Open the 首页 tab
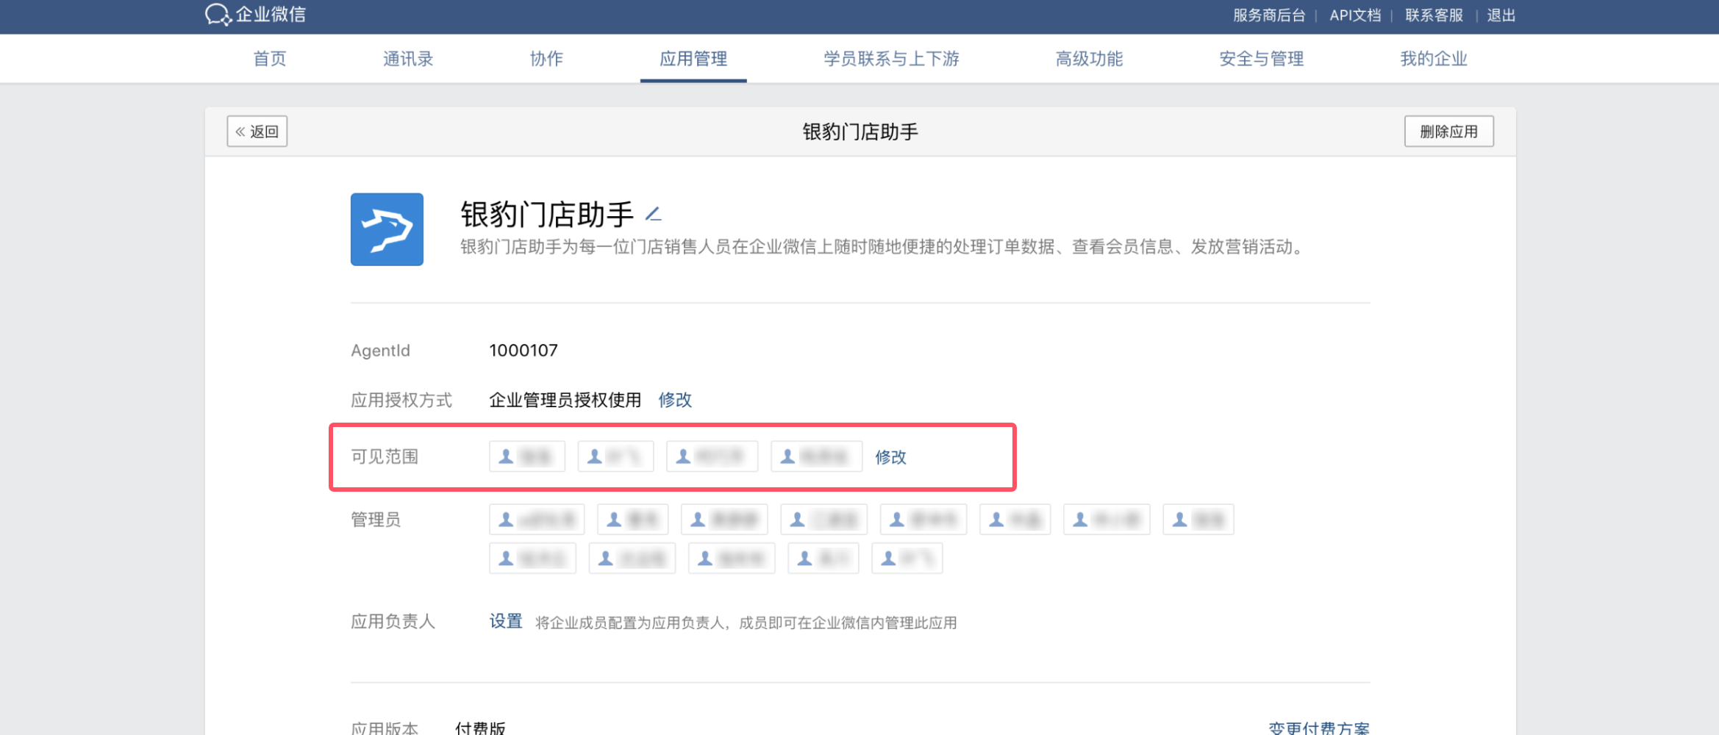This screenshot has width=1719, height=735. 270,59
